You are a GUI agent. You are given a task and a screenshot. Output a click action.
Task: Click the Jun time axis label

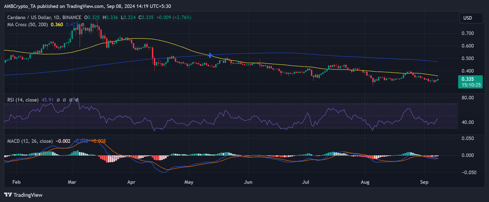(248, 182)
